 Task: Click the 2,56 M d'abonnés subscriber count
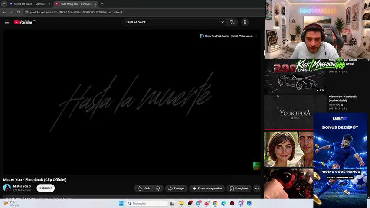22,190
